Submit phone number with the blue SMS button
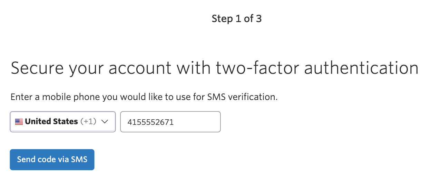This screenshot has width=441, height=189. [x=52, y=160]
